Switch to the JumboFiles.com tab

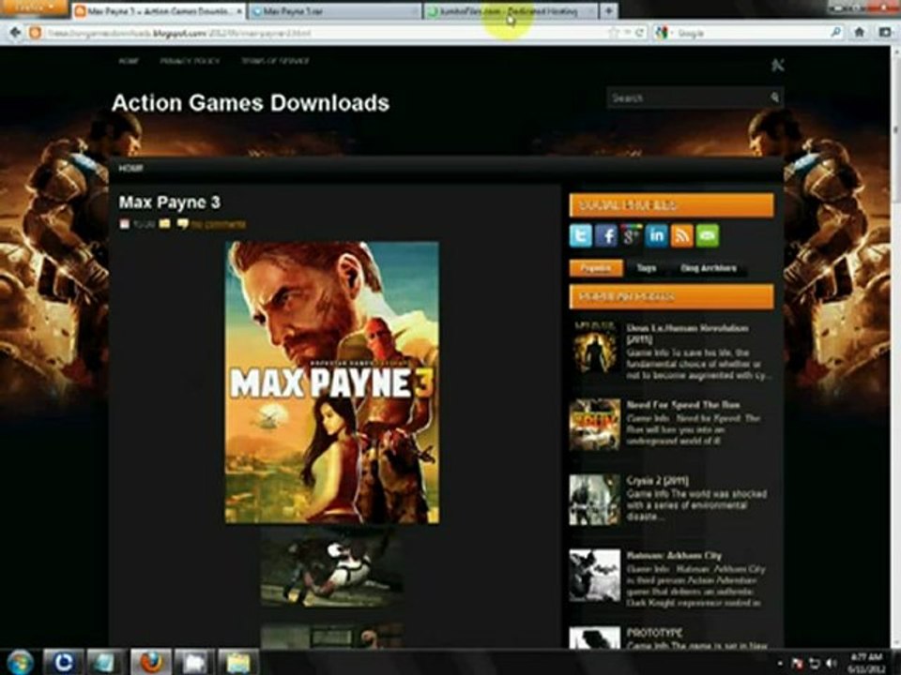511,11
